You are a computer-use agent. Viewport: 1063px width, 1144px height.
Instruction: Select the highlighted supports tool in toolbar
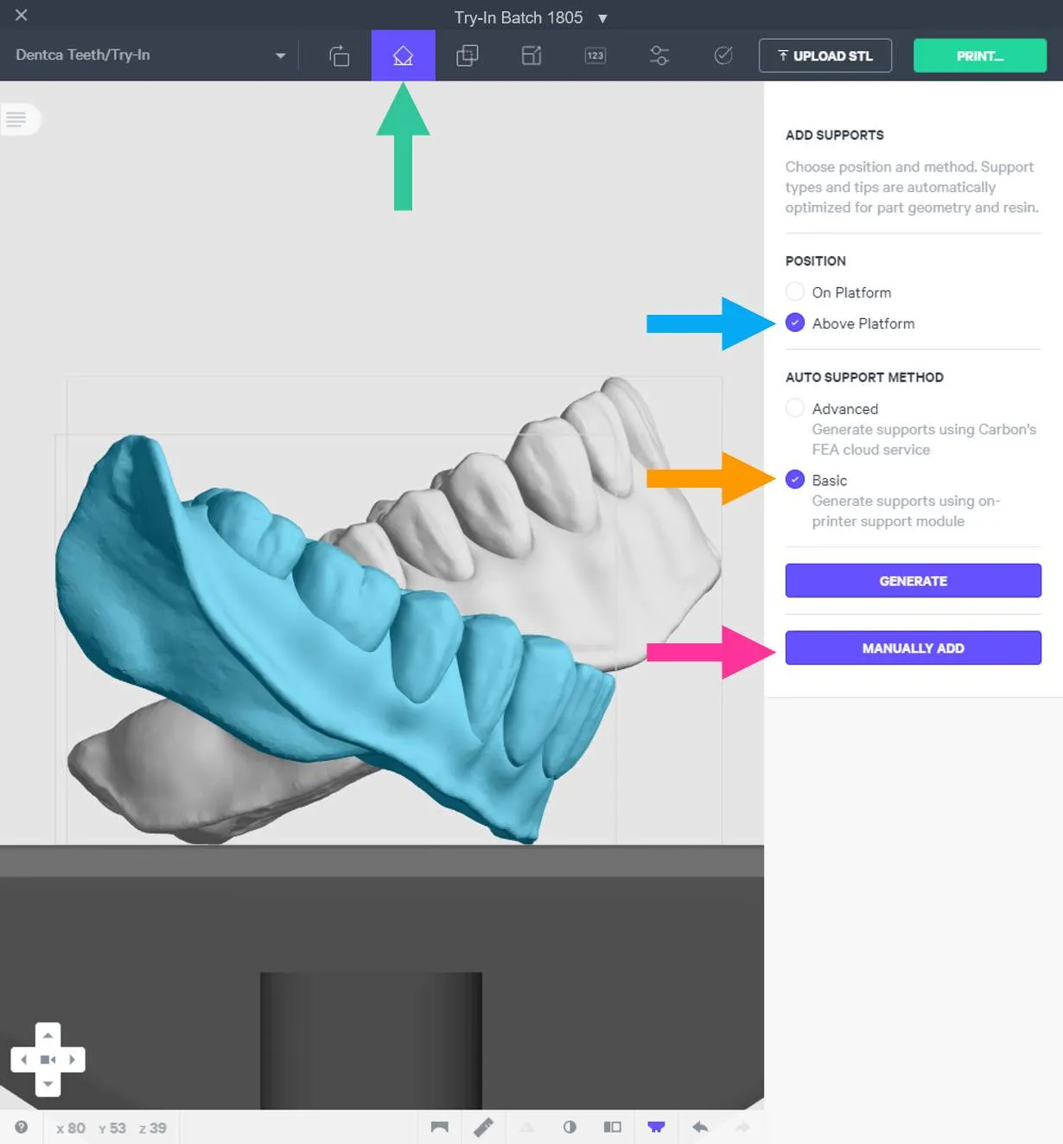[x=404, y=56]
